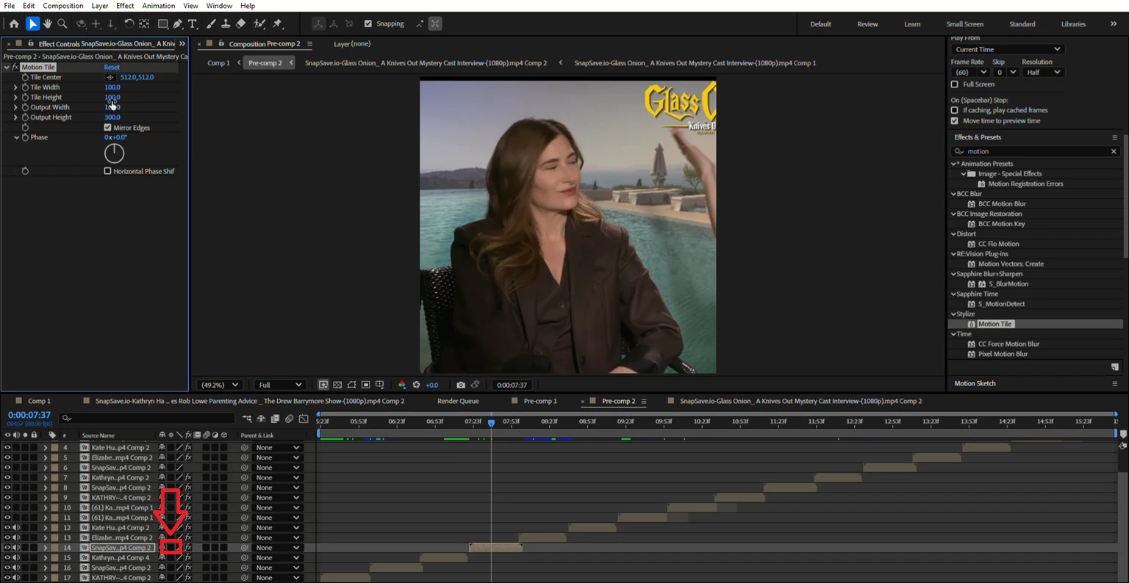Click the Phase angle dial
Image resolution: width=1129 pixels, height=583 pixels.
114,153
